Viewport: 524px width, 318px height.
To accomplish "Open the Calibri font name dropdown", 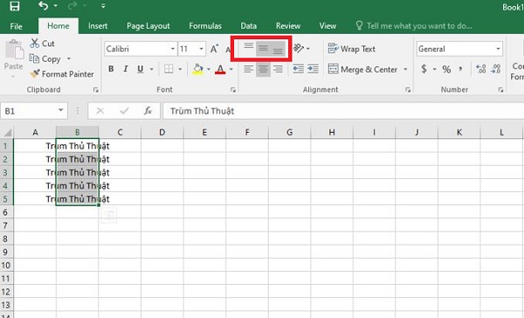I will point(172,49).
